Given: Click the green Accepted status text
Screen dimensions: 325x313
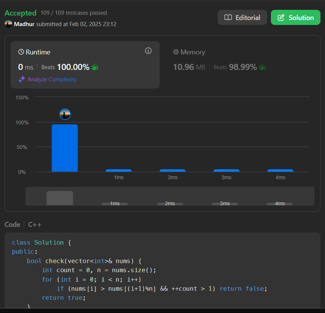Looking at the screenshot, I should (x=20, y=13).
